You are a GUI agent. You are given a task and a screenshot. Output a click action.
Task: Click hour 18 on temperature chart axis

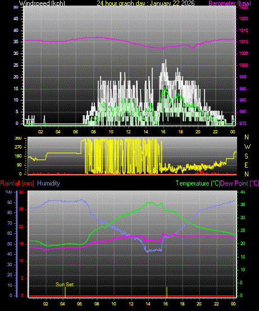pyautogui.click(x=182, y=304)
